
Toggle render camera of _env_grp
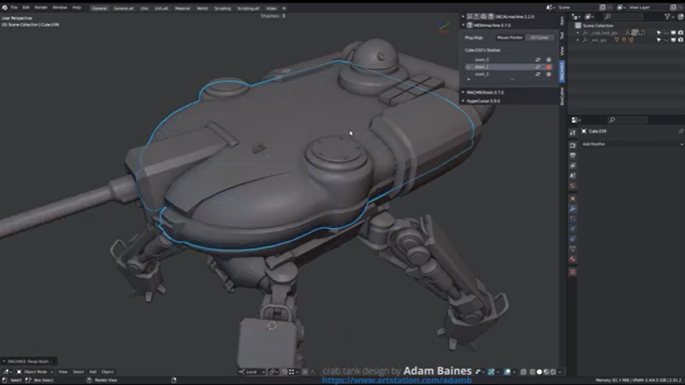(680, 40)
